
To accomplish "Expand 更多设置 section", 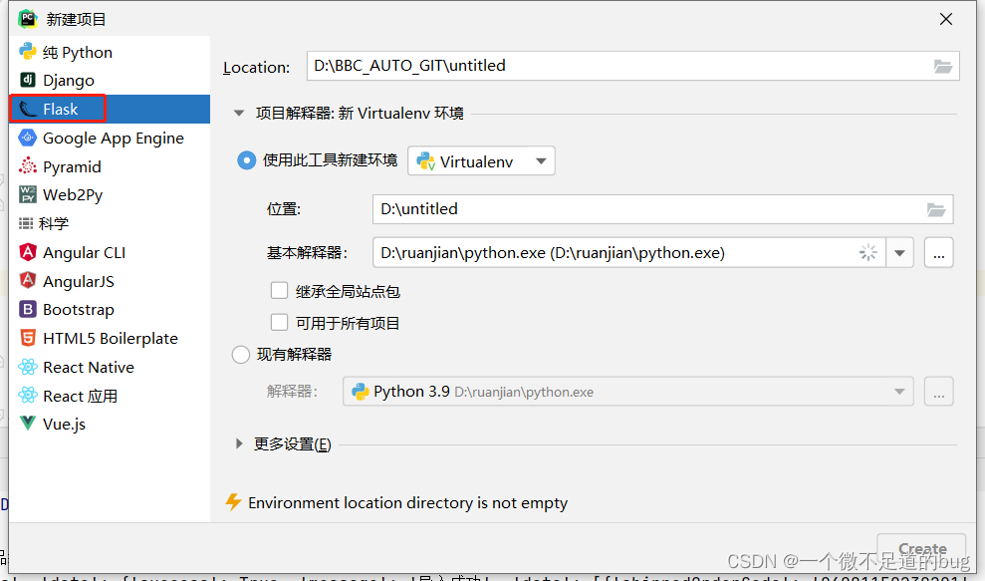I will pyautogui.click(x=239, y=443).
